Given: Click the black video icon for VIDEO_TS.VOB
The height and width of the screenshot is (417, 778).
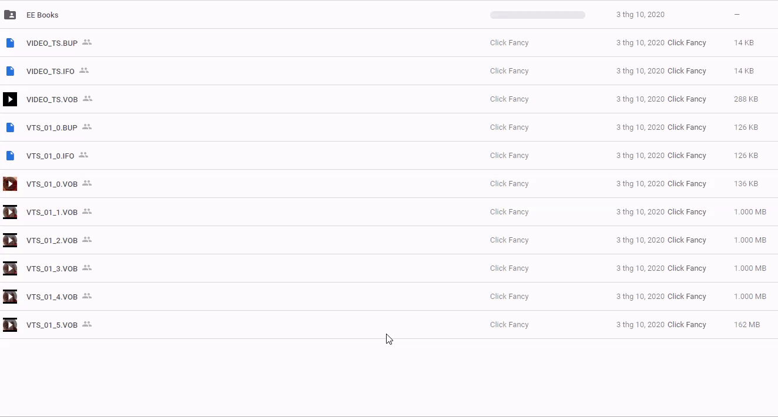Looking at the screenshot, I should pos(10,99).
